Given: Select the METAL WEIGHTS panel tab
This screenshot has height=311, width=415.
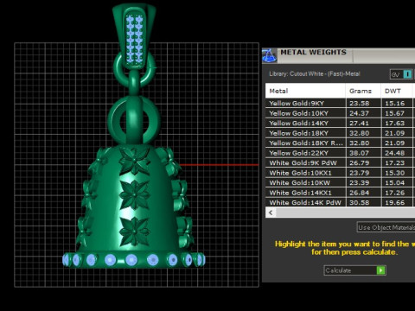Looking at the screenshot, I should tap(313, 53).
